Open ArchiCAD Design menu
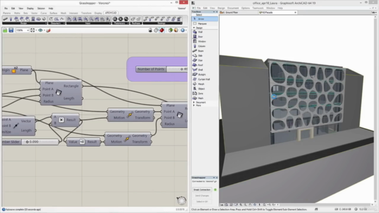 click(221, 8)
